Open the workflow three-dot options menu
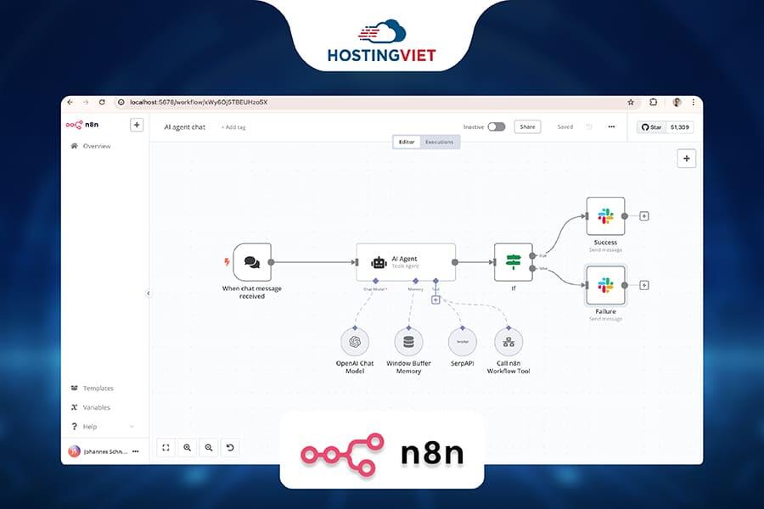Screen dimensions: 764x509 [x=611, y=126]
